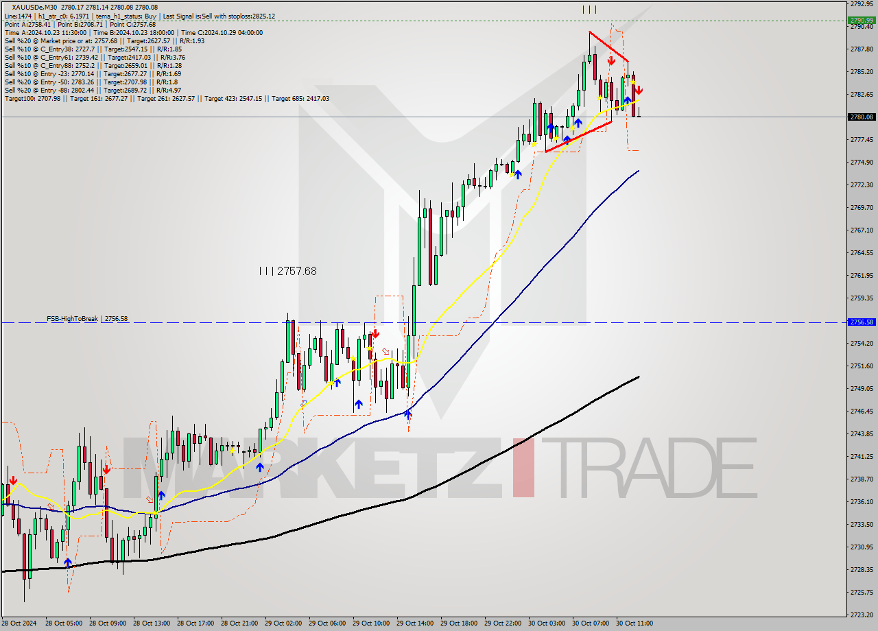This screenshot has width=878, height=631.
Task: Click the 2787.90 price axis label
Action: [862, 49]
